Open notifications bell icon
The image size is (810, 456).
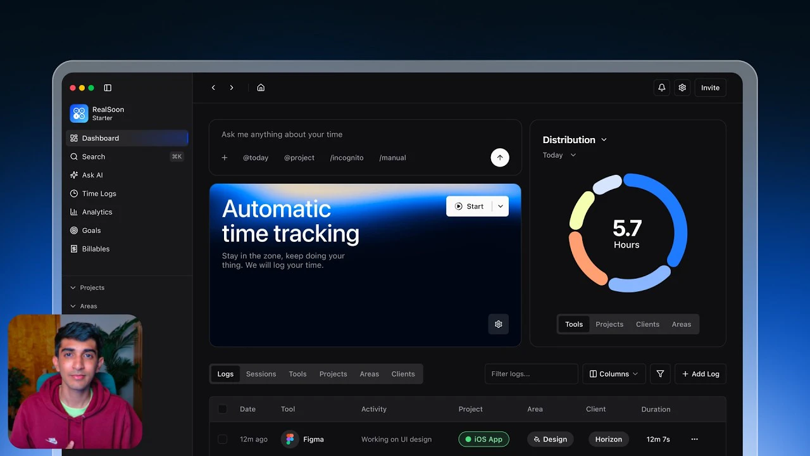662,88
